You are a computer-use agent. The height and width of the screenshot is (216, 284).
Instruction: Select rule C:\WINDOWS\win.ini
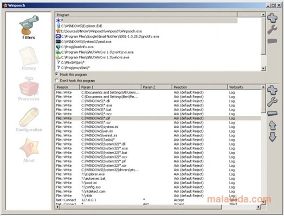click(158, 131)
